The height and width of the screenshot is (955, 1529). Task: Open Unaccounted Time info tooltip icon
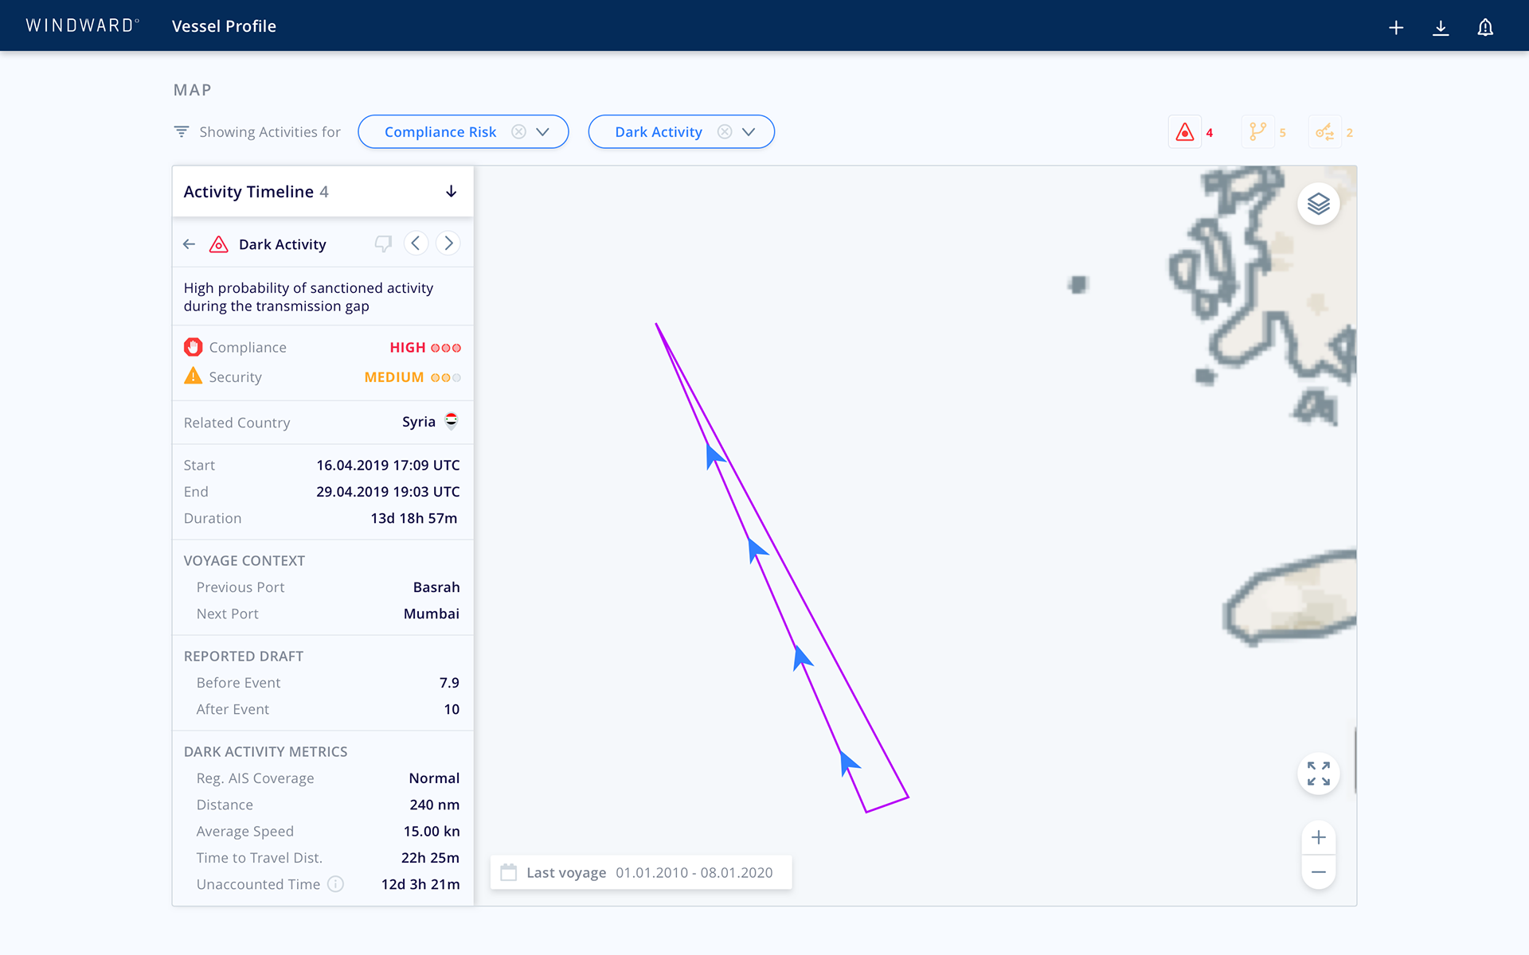pos(336,884)
